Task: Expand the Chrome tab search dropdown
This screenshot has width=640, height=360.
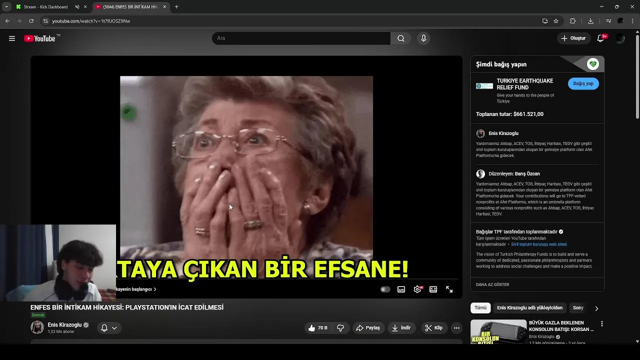Action: coord(6,7)
